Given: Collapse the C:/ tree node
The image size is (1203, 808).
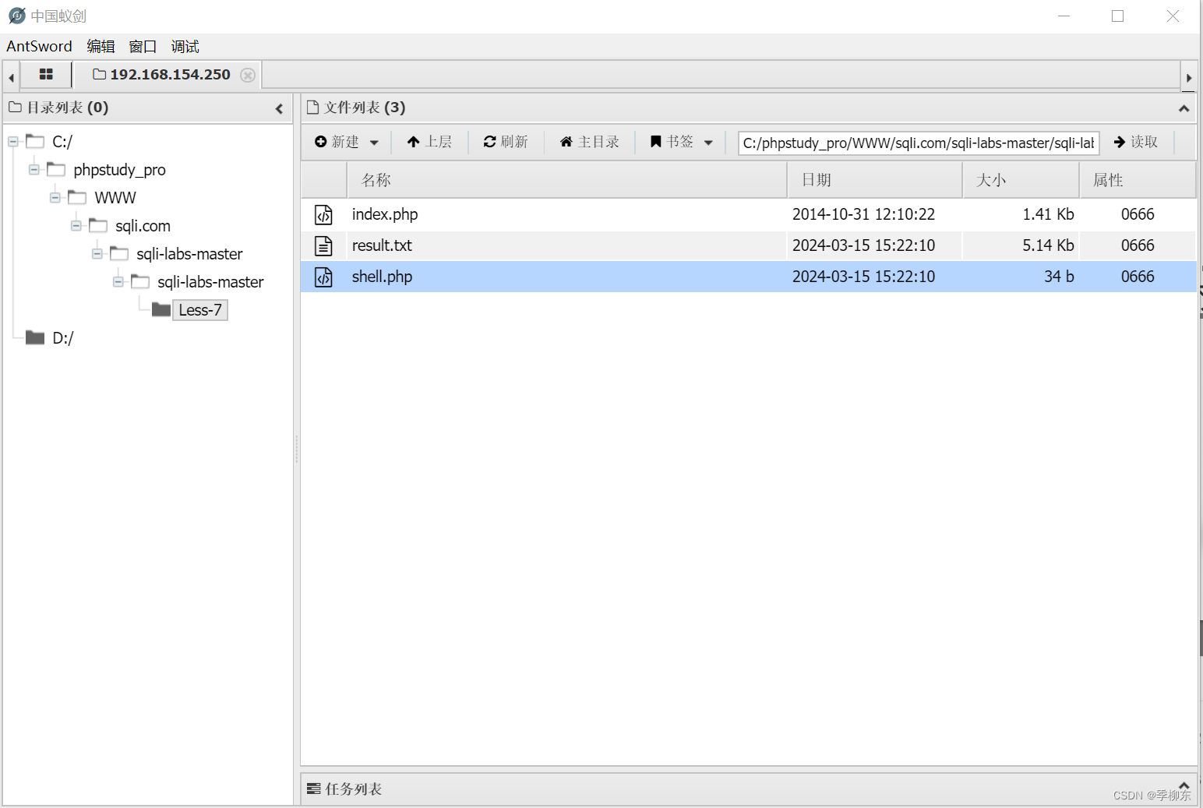Looking at the screenshot, I should [13, 142].
